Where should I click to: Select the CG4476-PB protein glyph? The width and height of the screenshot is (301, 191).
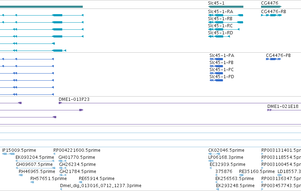tap(273, 59)
